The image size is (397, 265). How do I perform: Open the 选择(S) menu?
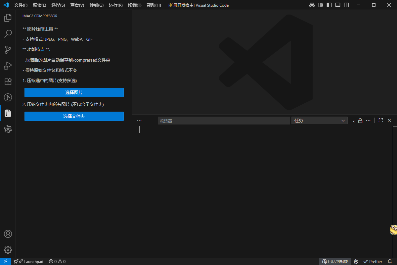click(58, 5)
